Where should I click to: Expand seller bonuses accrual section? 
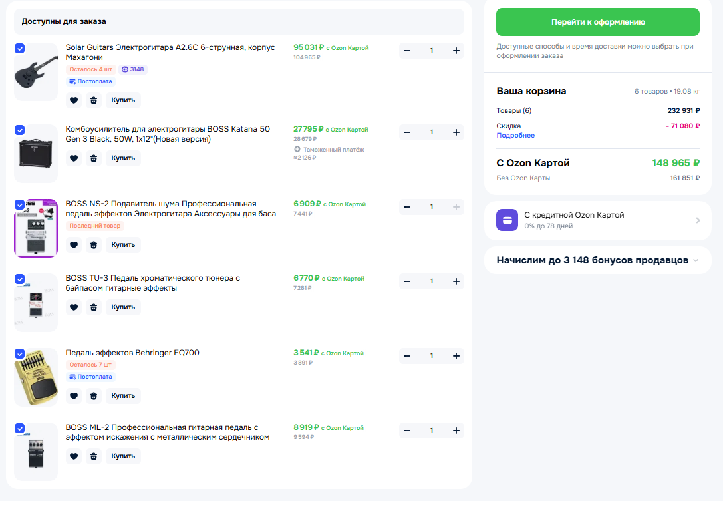(696, 261)
